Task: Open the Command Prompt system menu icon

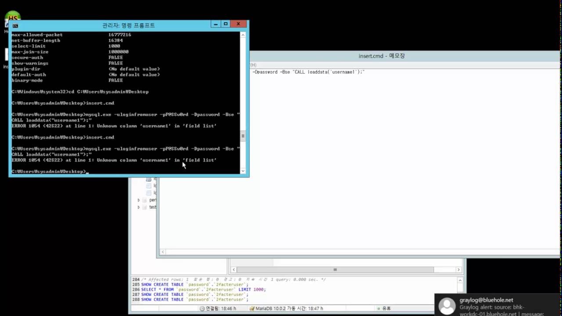Action: point(15,25)
